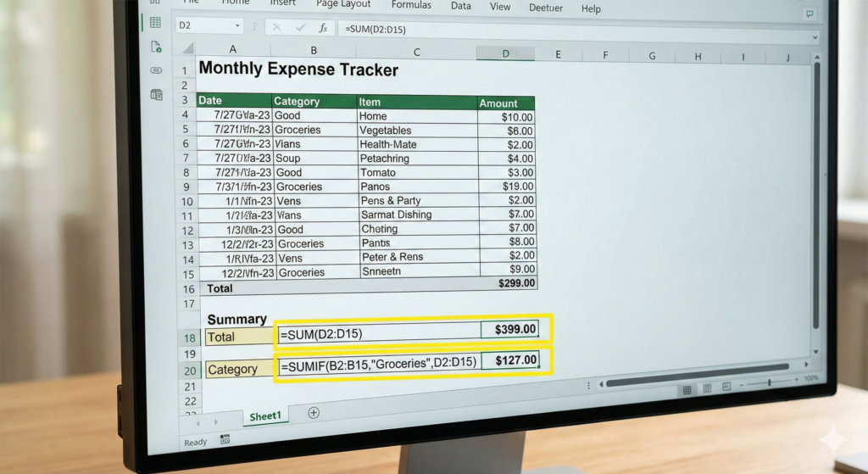Open the View ribbon tab
This screenshot has height=474, width=868.
[x=500, y=7]
